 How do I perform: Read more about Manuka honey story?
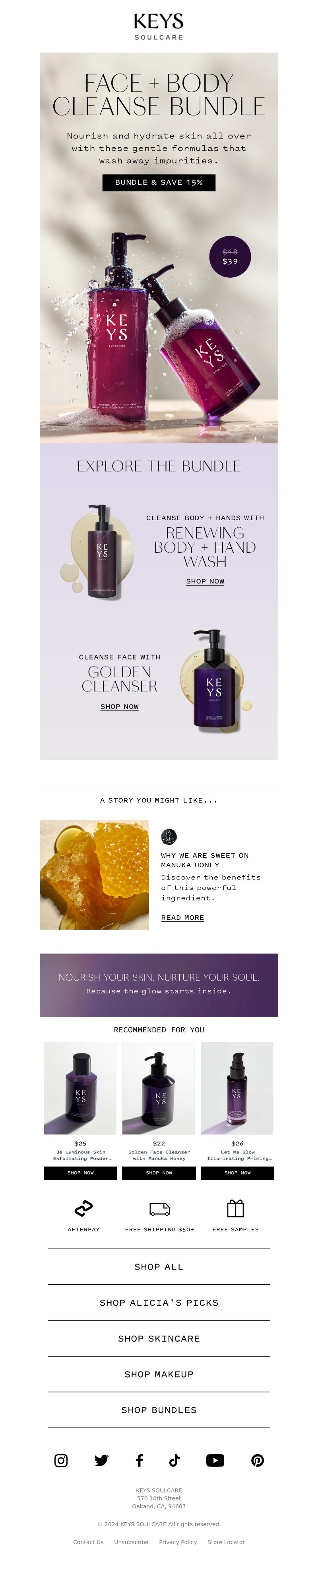pyautogui.click(x=182, y=917)
